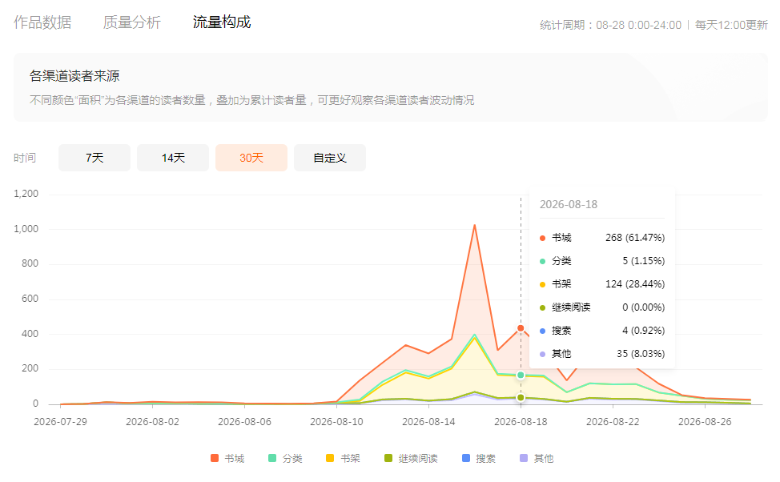Click the tooltip date 2026-08-18 header
This screenshot has height=482, width=780.
pyautogui.click(x=569, y=204)
